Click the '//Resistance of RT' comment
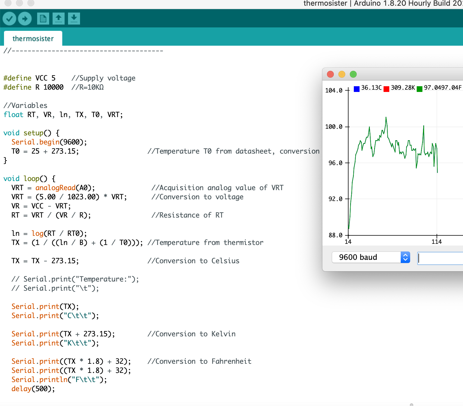The height and width of the screenshot is (406, 463). click(x=187, y=215)
